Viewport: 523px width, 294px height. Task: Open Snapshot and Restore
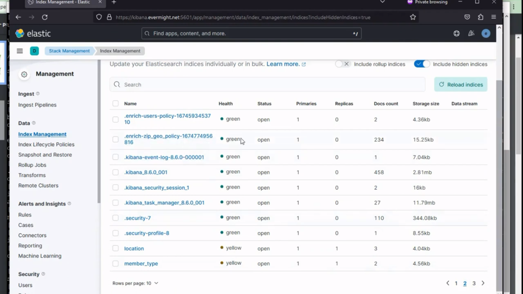(45, 155)
